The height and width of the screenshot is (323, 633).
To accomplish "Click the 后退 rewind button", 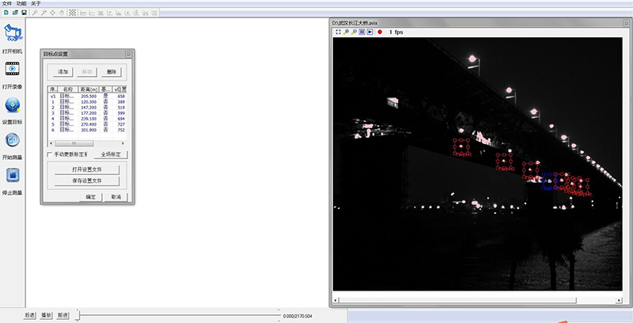I will pos(29,315).
